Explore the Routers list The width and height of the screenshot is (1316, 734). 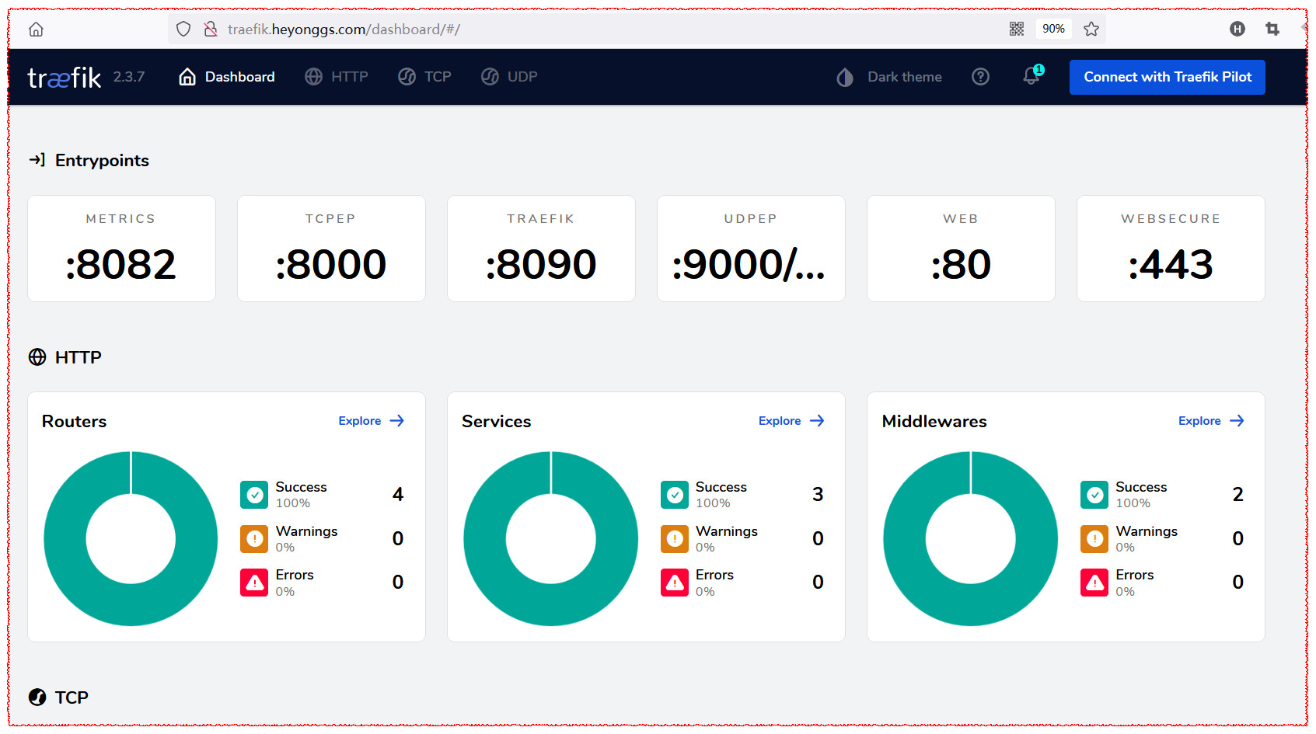tap(372, 421)
